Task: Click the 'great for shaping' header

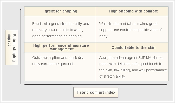Action: [x=61, y=11]
